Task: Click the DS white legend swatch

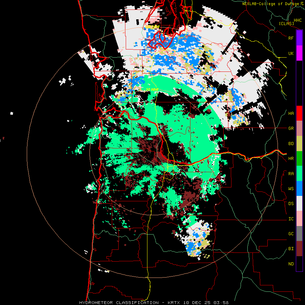Action: pyautogui.click(x=299, y=203)
